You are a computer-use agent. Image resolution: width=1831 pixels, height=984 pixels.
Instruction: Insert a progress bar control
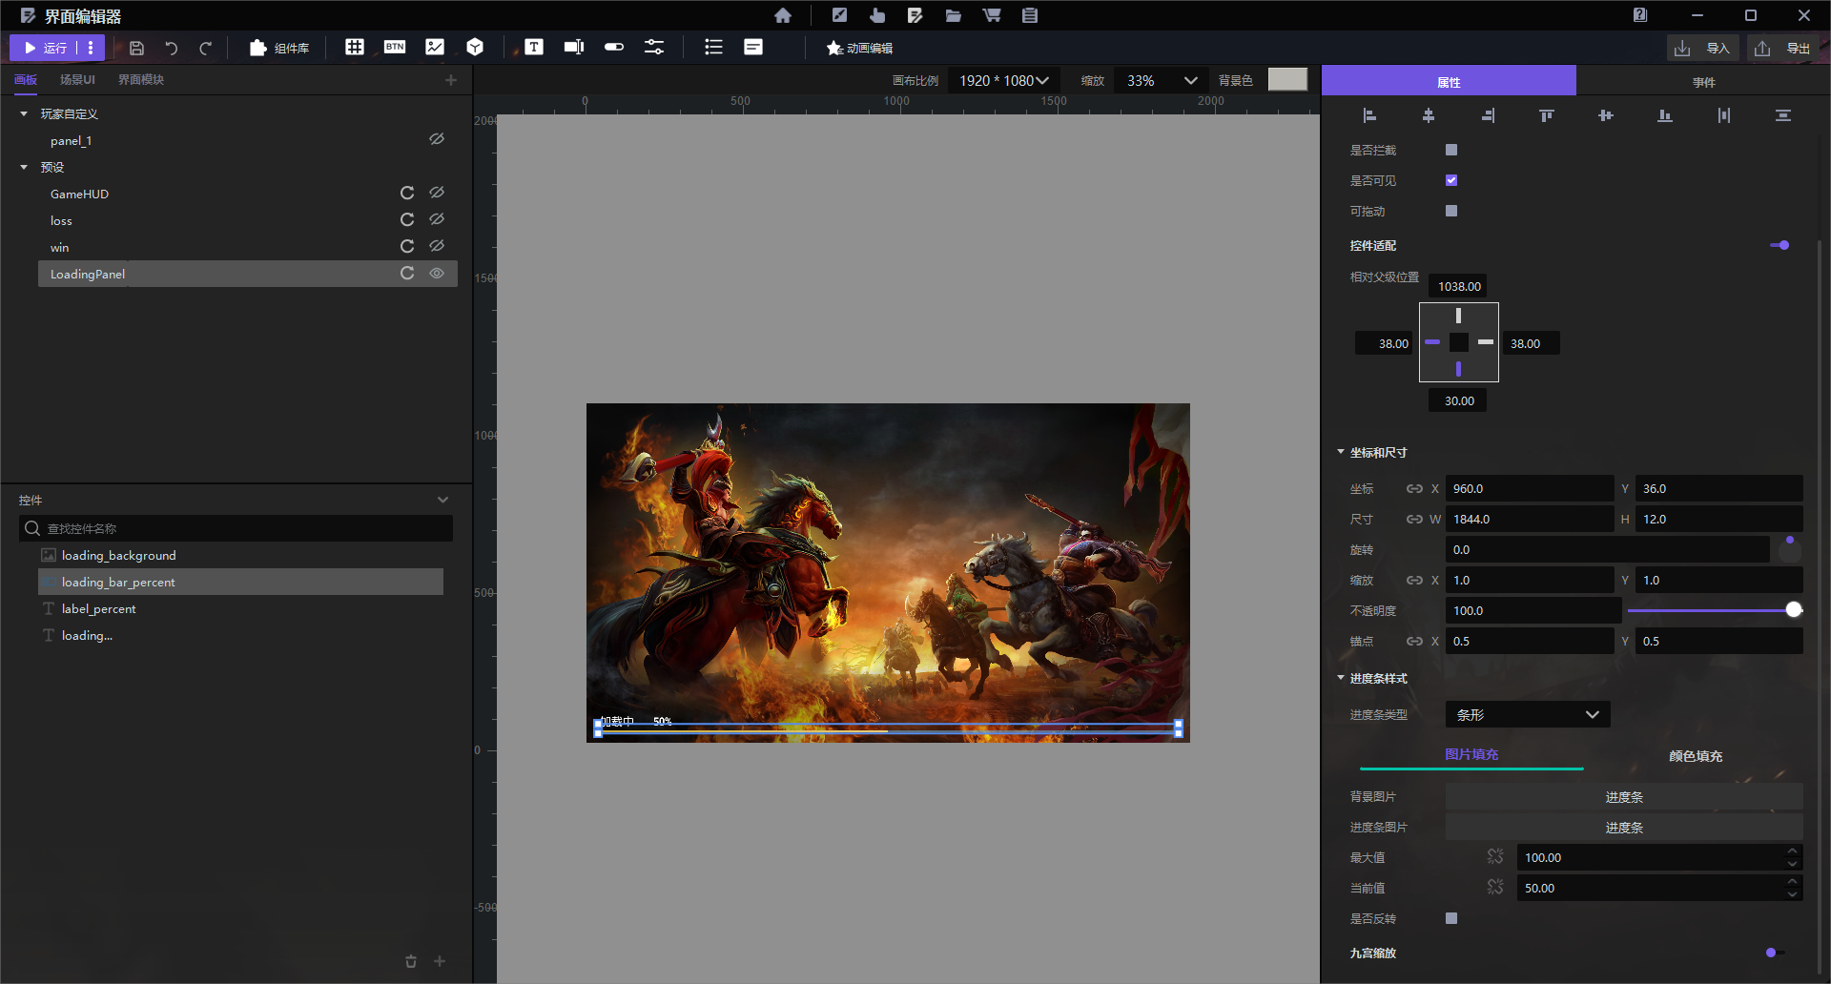click(x=574, y=47)
